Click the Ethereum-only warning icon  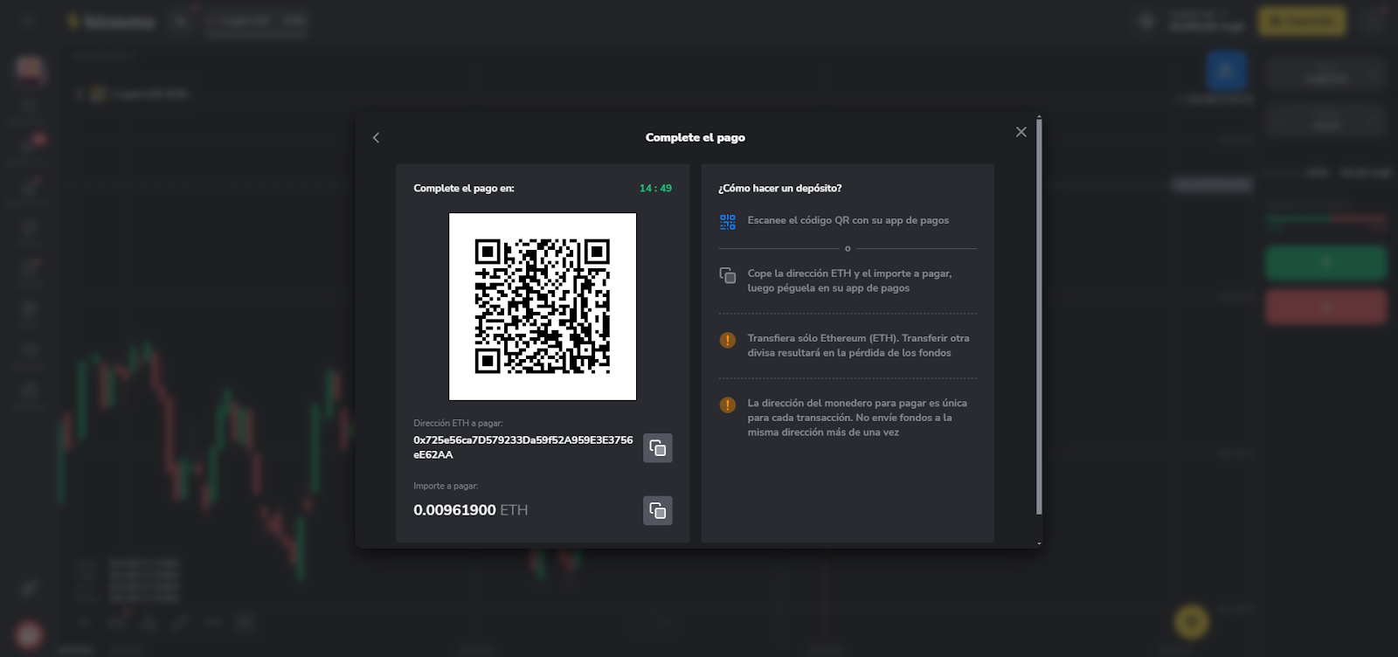pyautogui.click(x=727, y=340)
